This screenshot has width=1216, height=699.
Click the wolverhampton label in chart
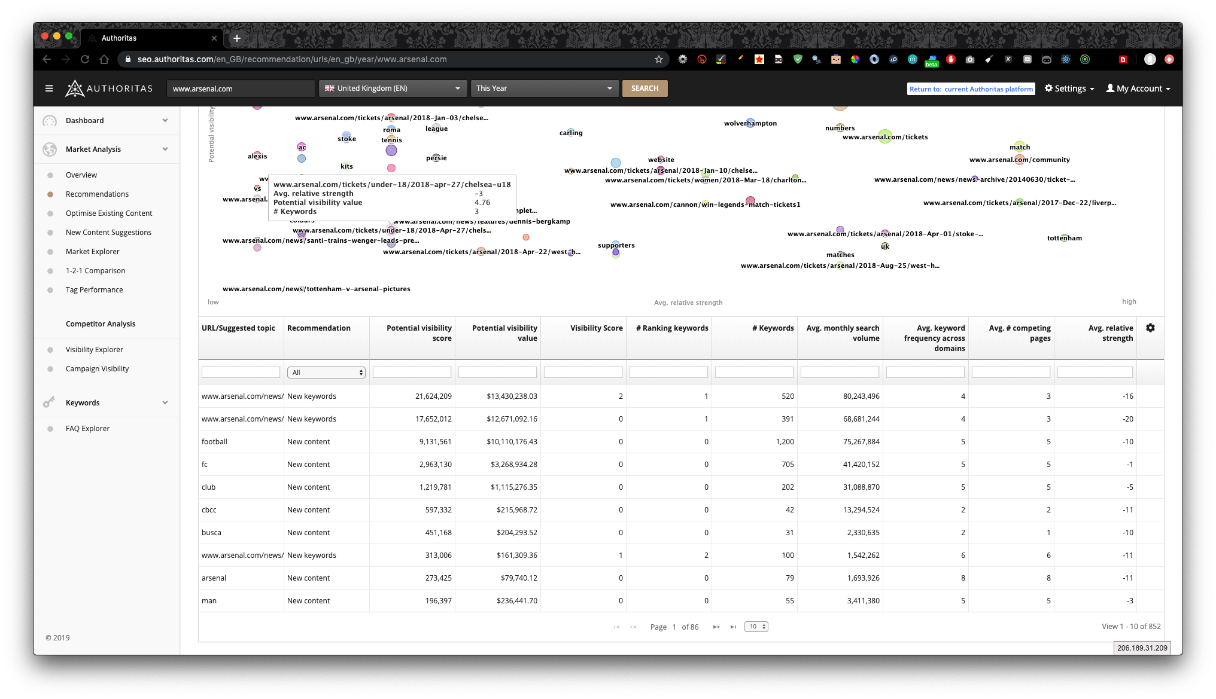point(750,123)
